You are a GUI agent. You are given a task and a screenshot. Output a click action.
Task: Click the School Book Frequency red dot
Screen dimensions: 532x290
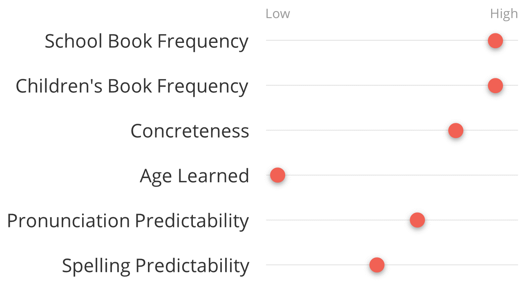point(495,40)
